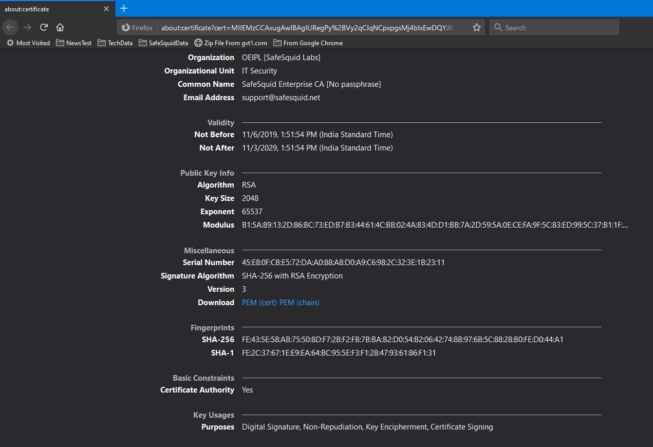
Task: Click the SHA-256 fingerprint value
Action: pyautogui.click(x=403, y=340)
